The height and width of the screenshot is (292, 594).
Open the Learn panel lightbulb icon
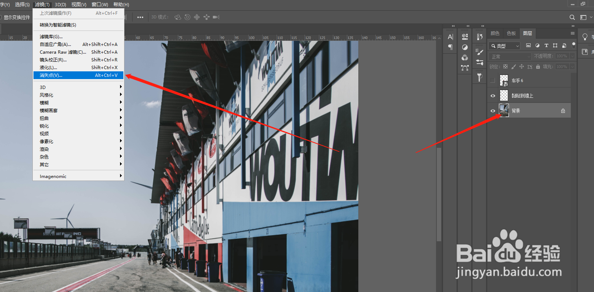click(585, 37)
